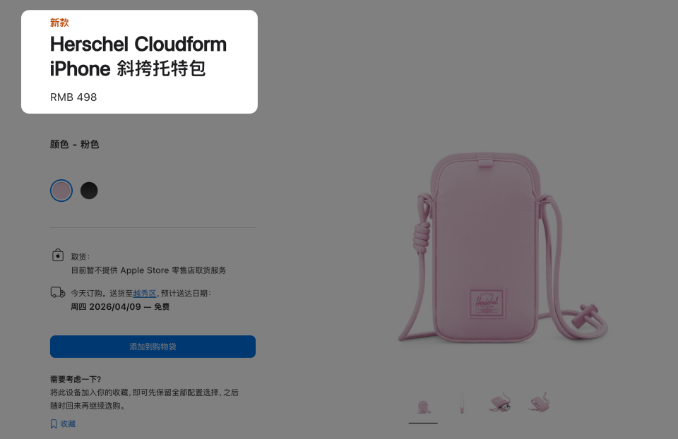Select the pink color swatch
678x439 pixels.
[61, 191]
